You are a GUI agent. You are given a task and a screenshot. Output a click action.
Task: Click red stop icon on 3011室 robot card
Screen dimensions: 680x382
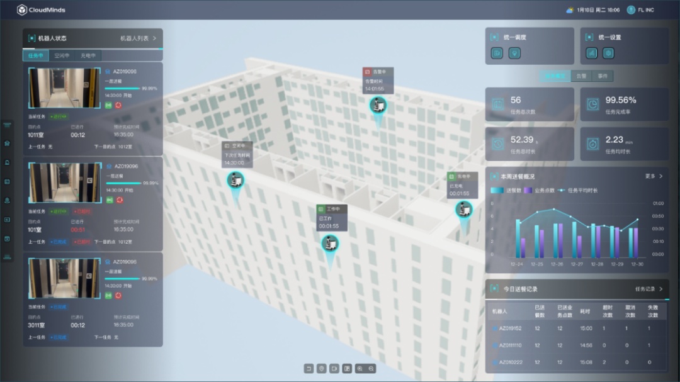(x=118, y=295)
